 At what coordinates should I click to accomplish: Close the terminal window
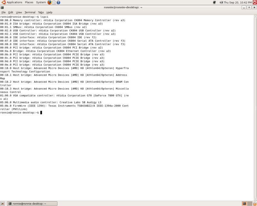coord(254,7)
